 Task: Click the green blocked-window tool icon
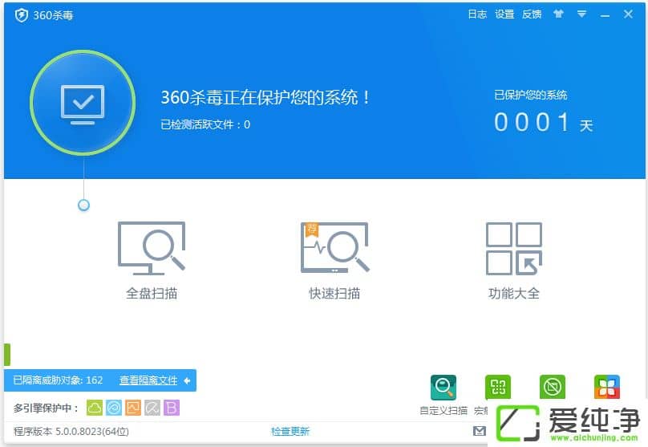pos(552,388)
